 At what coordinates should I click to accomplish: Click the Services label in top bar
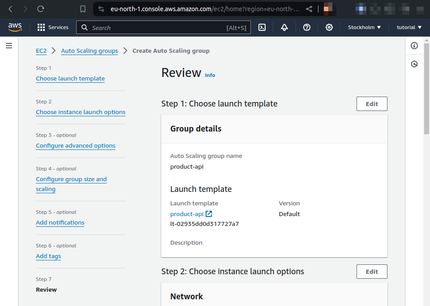coord(58,27)
